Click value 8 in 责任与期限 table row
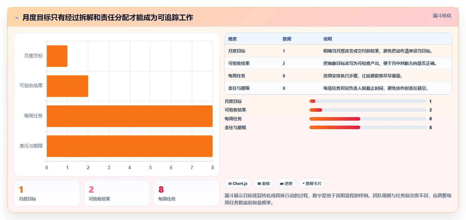The width and height of the screenshot is (466, 220). click(284, 88)
